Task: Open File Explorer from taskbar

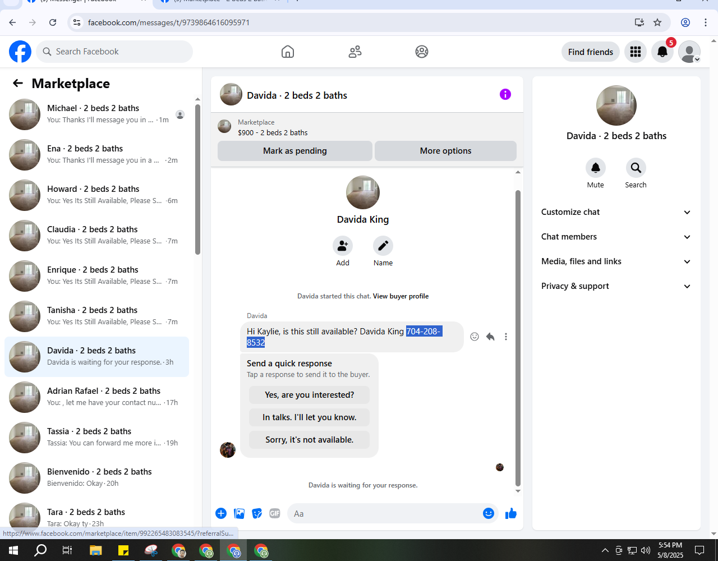Action: pyautogui.click(x=96, y=550)
